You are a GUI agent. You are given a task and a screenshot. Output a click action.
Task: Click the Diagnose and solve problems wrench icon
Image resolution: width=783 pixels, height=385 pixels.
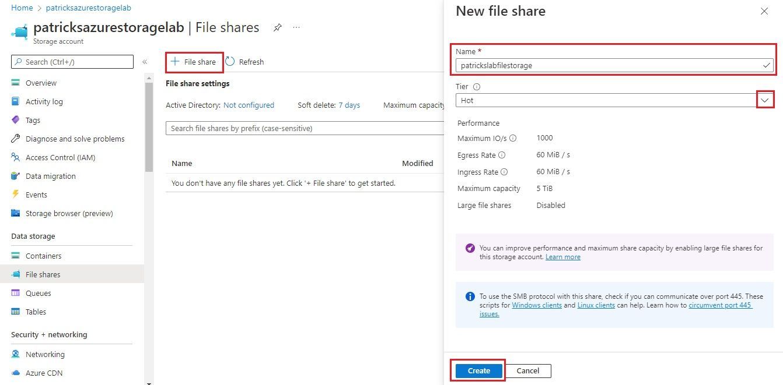[16, 139]
